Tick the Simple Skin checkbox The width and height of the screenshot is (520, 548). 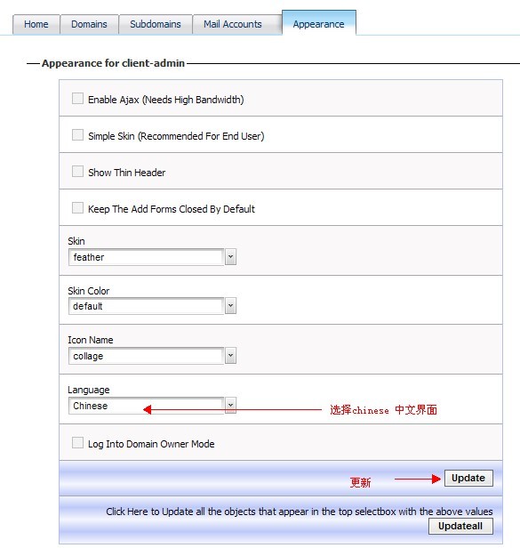point(77,135)
